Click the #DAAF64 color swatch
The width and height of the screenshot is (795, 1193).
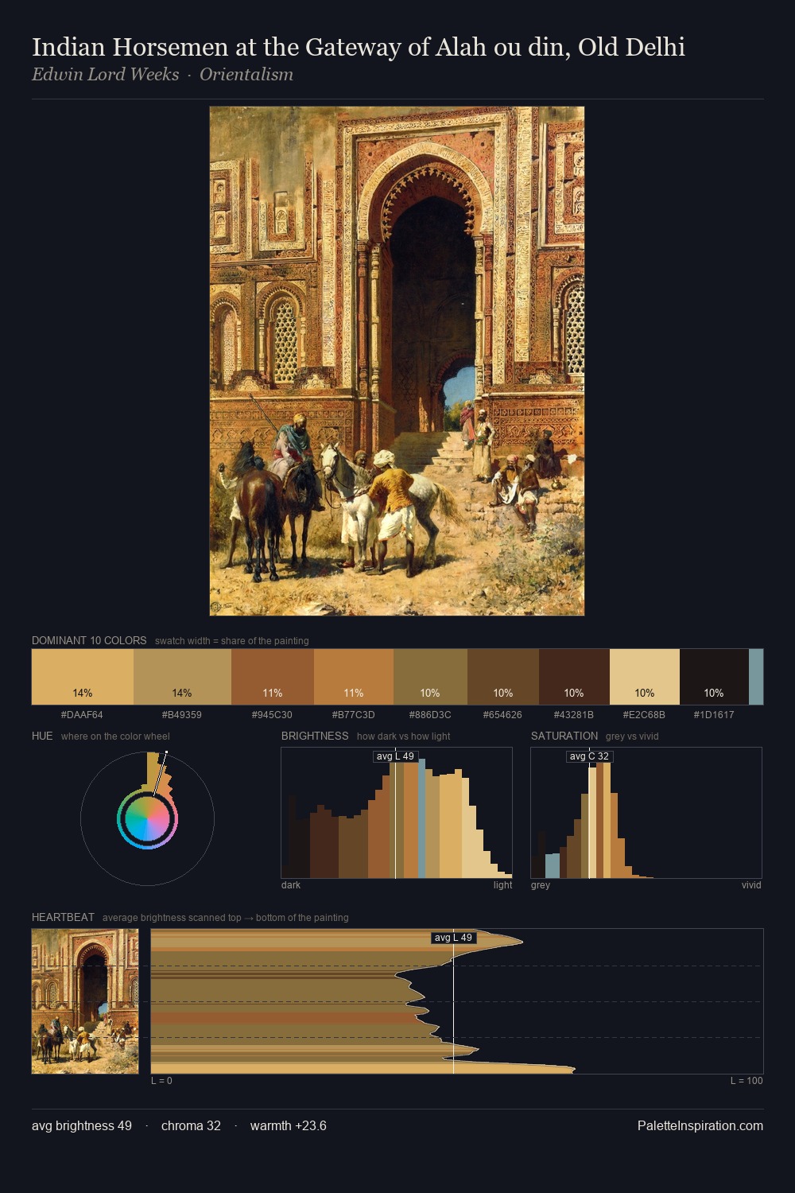(x=83, y=677)
